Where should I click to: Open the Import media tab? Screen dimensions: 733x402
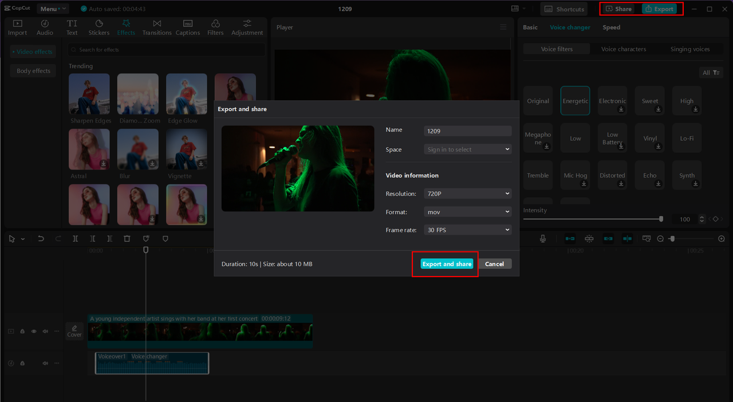click(17, 27)
